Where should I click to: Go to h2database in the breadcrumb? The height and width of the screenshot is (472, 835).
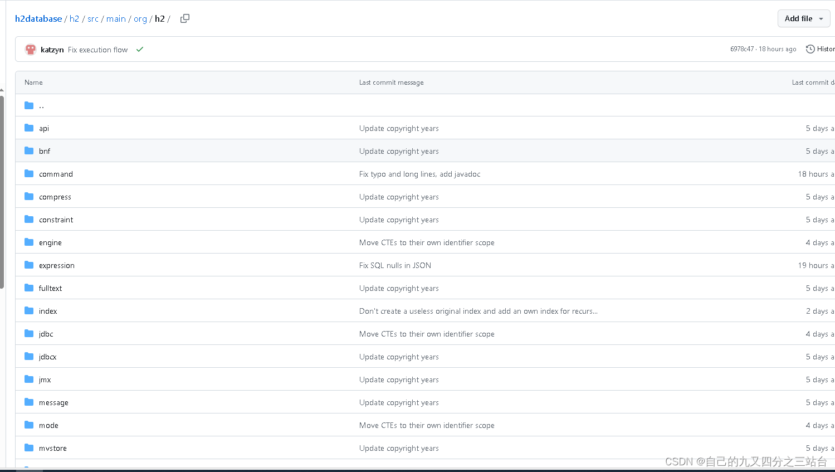[38, 18]
